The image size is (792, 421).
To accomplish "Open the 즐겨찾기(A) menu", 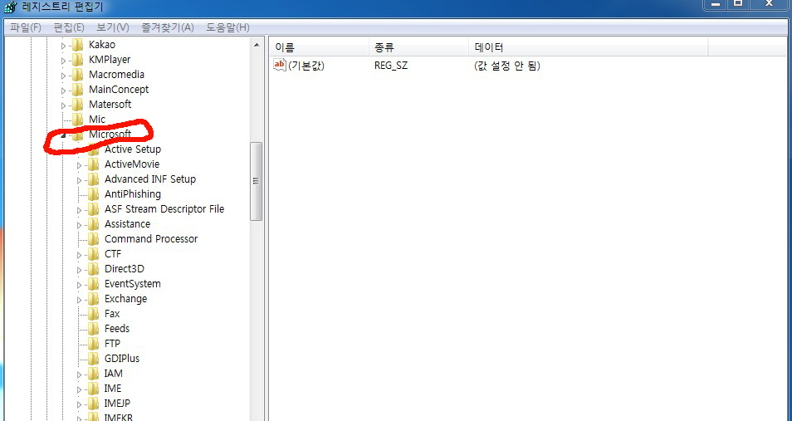I will [x=167, y=27].
